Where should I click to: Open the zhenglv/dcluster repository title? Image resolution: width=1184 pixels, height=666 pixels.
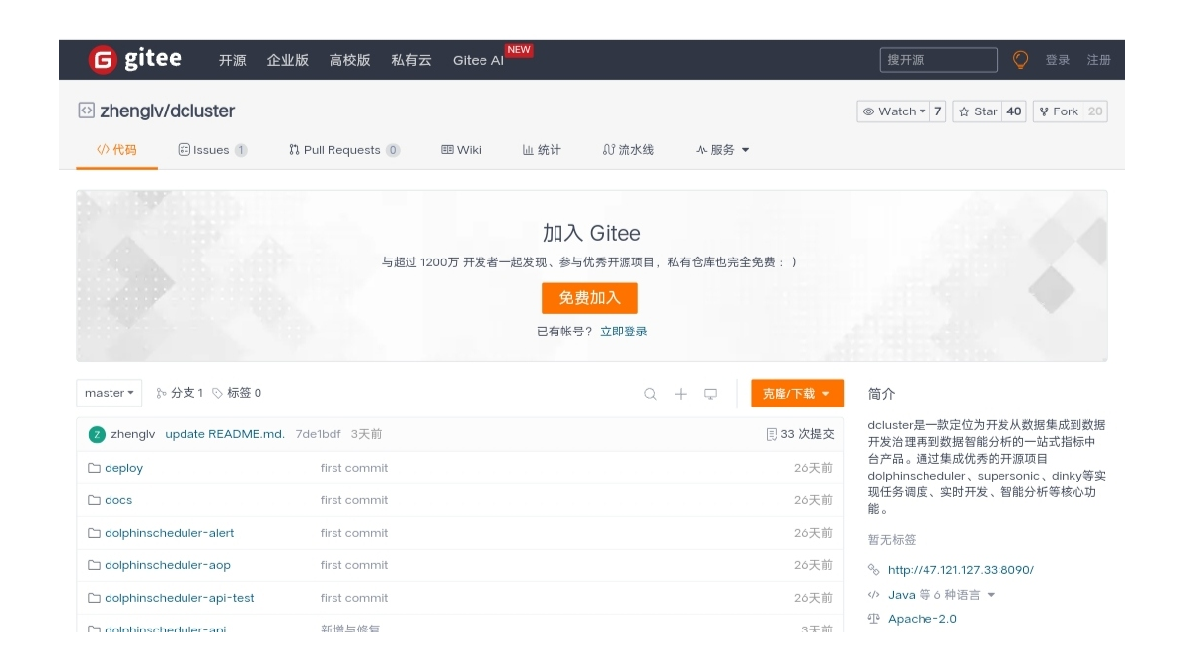[168, 111]
